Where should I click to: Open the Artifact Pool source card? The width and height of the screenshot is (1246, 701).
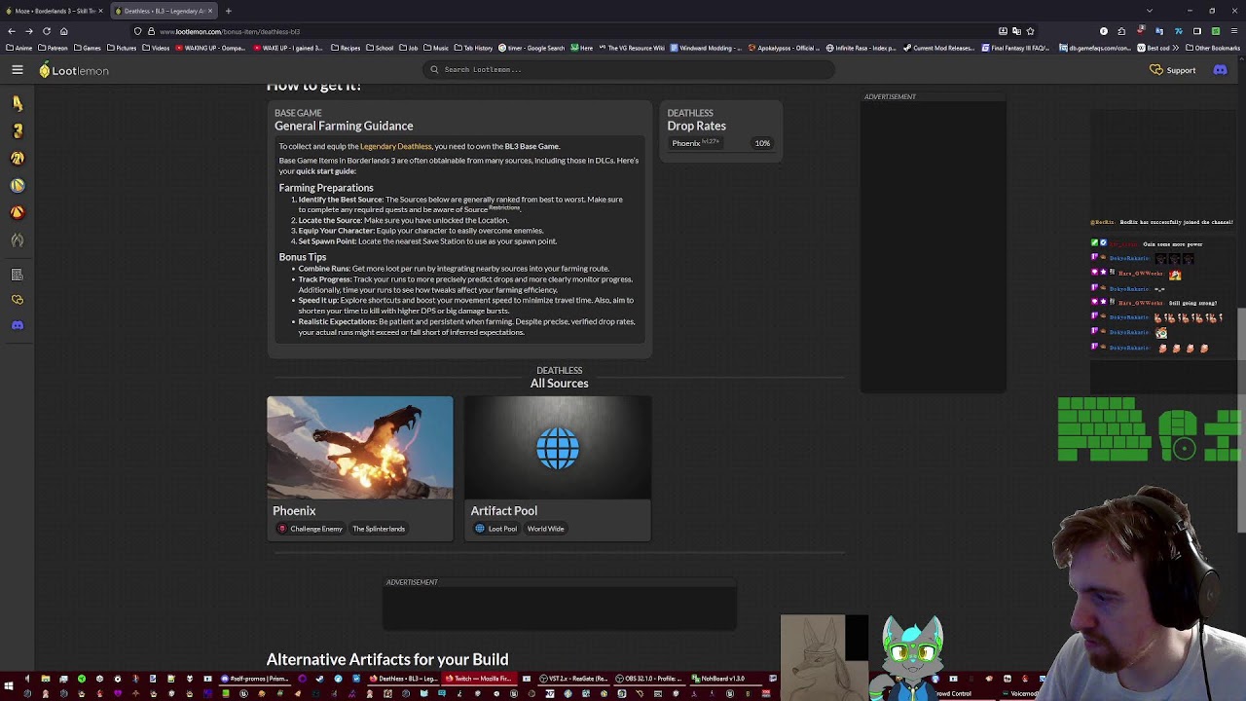pos(558,468)
